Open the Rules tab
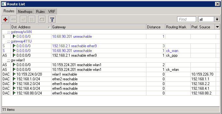 click(40, 12)
